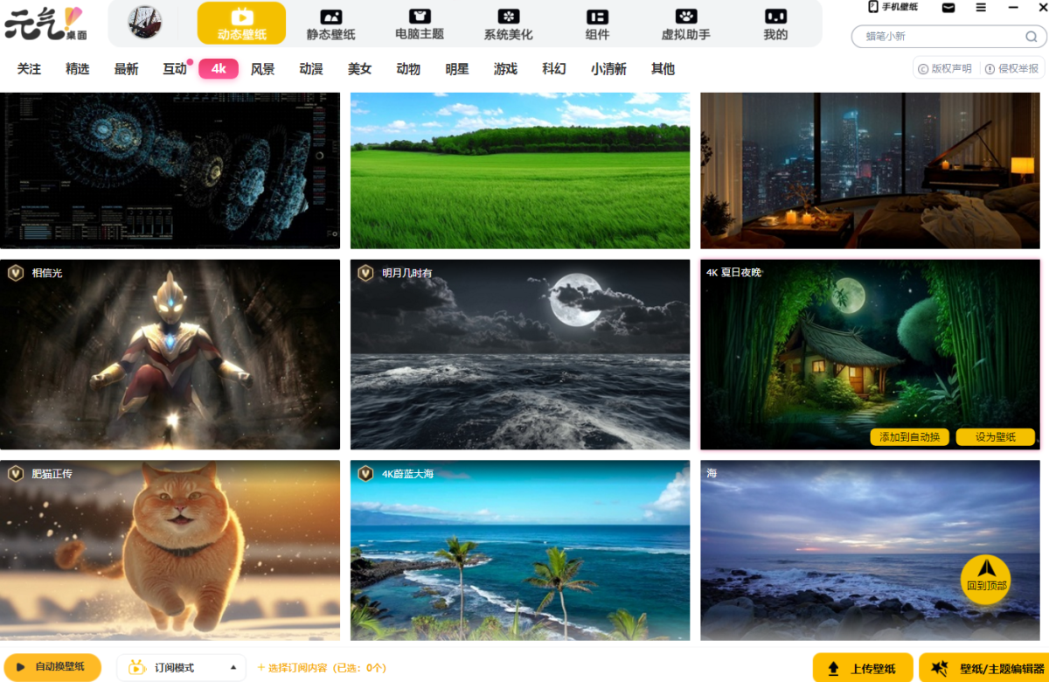Select the 明星 category
The height and width of the screenshot is (682, 1049).
pyautogui.click(x=457, y=69)
